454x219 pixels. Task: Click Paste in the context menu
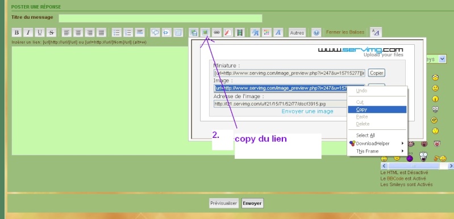(377, 117)
